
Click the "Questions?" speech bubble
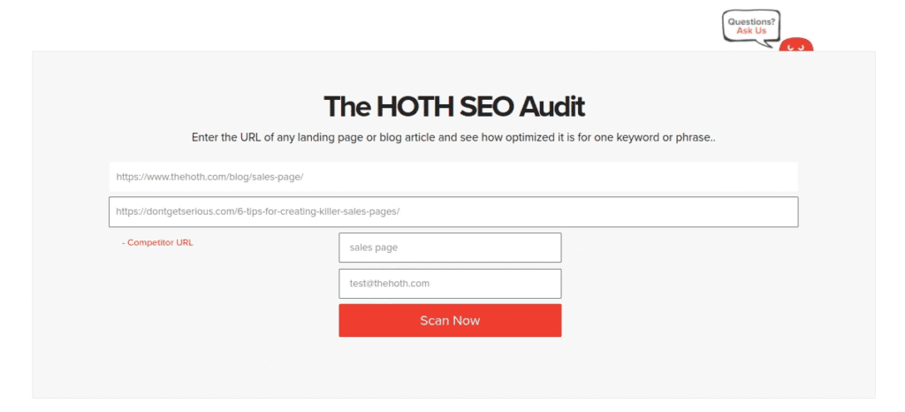[751, 26]
